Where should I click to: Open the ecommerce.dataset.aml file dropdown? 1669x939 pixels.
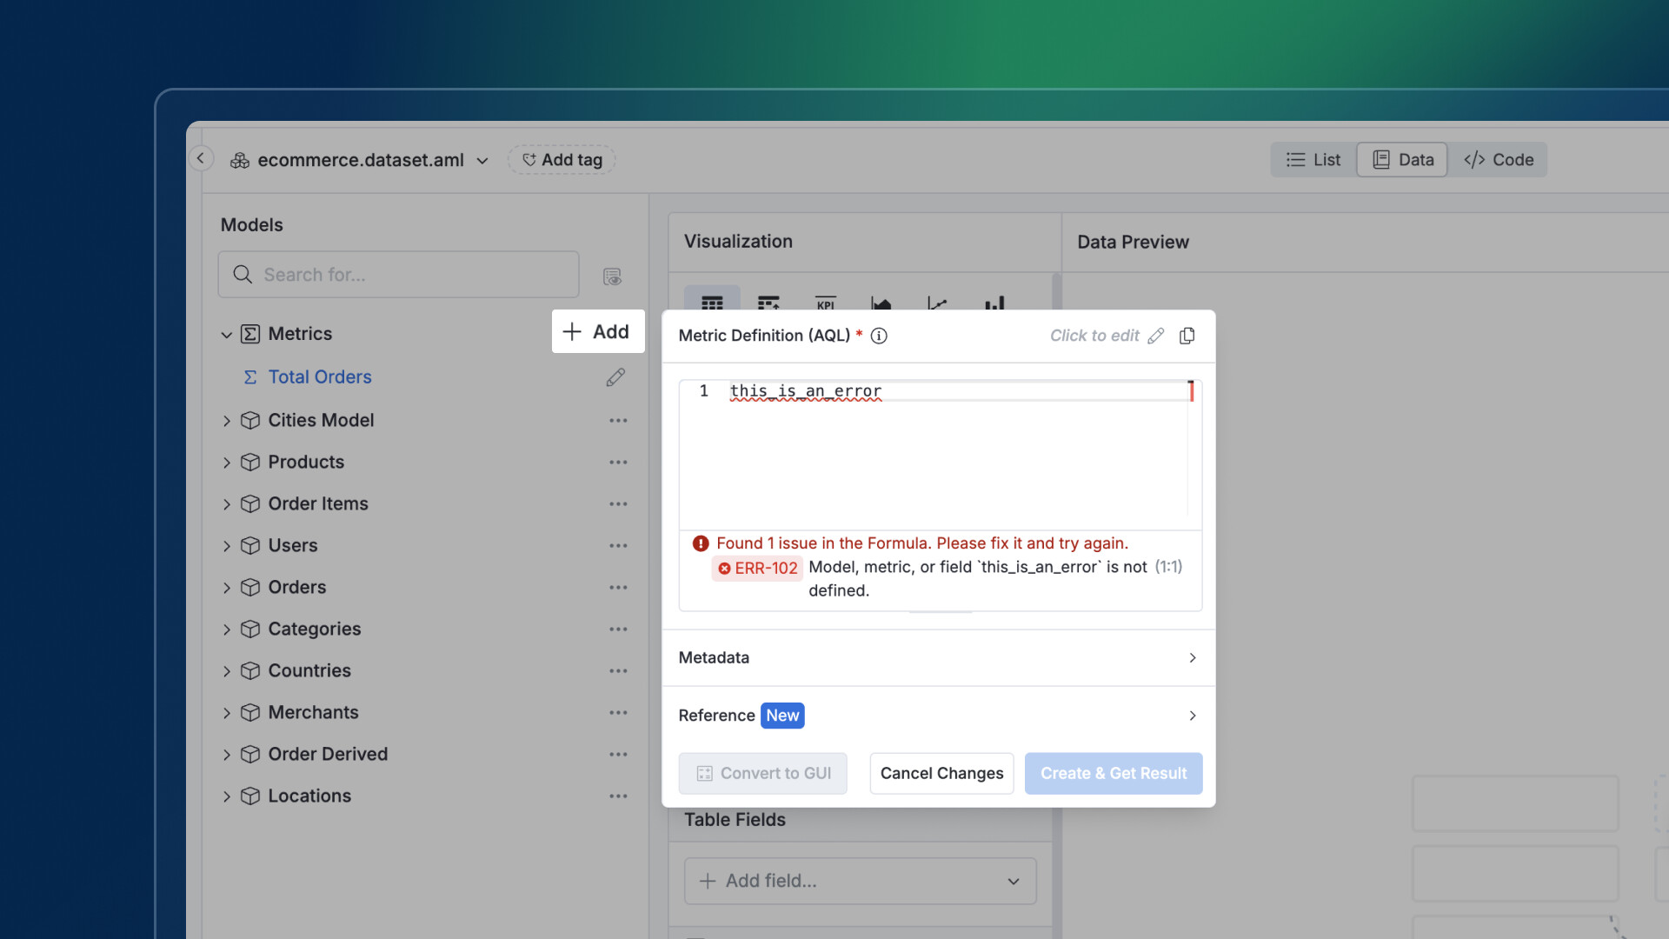(x=482, y=161)
